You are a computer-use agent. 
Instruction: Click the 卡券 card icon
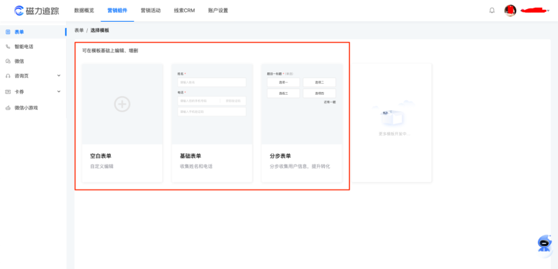tap(8, 92)
